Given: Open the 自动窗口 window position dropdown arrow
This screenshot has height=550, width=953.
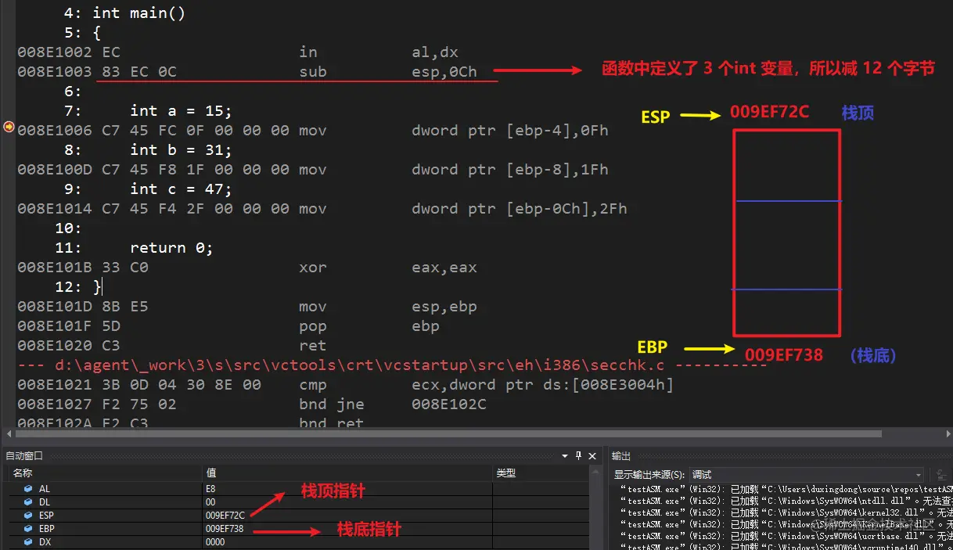Looking at the screenshot, I should [x=565, y=455].
